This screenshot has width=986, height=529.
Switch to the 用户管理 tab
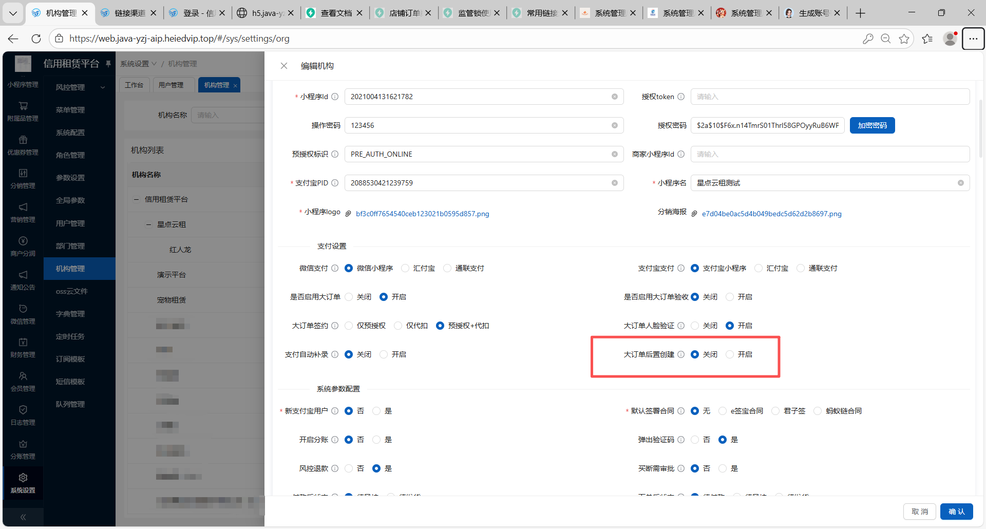[171, 85]
